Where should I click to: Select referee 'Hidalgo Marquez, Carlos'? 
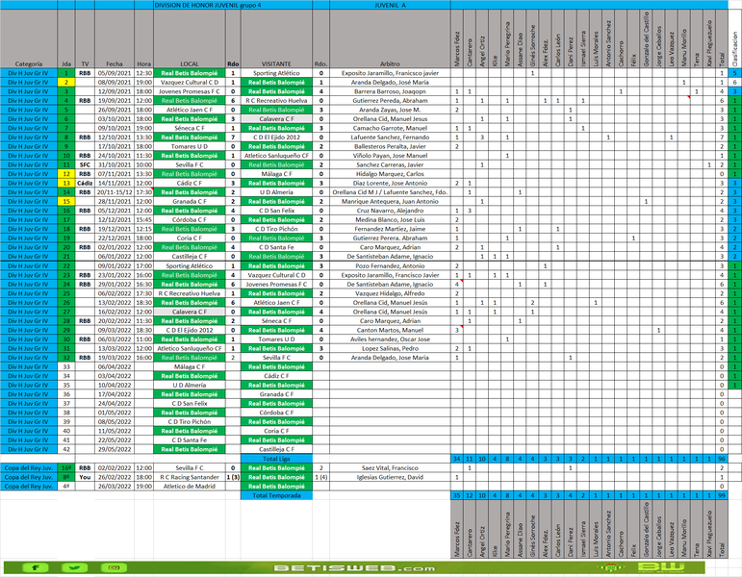pyautogui.click(x=390, y=174)
